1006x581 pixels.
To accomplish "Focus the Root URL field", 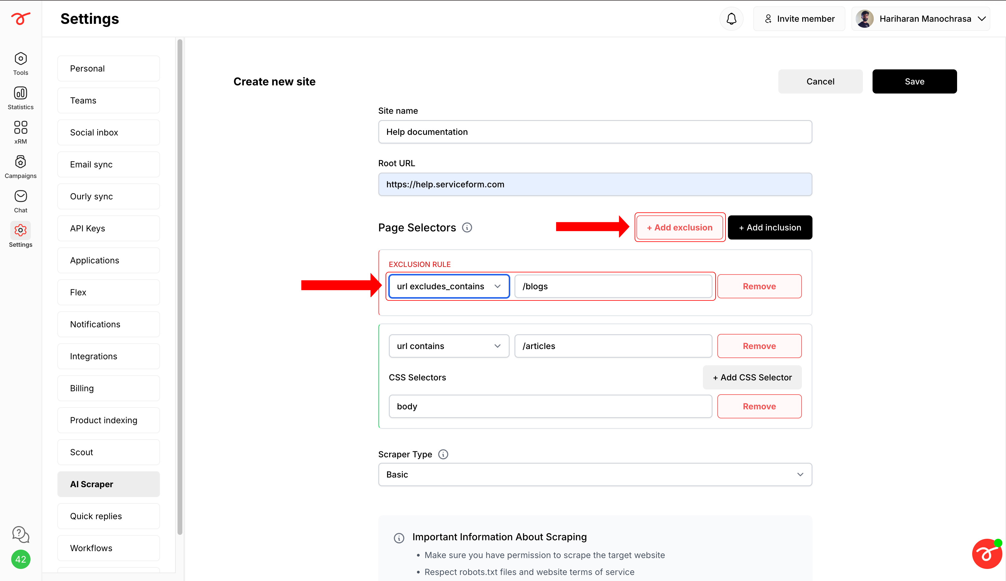I will (x=595, y=184).
